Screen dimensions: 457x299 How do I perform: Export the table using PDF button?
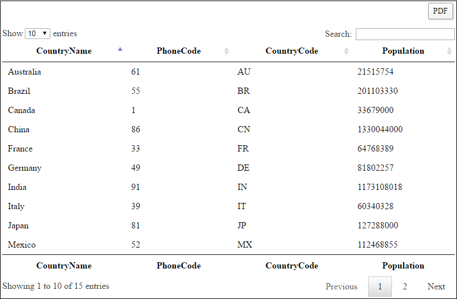[440, 11]
